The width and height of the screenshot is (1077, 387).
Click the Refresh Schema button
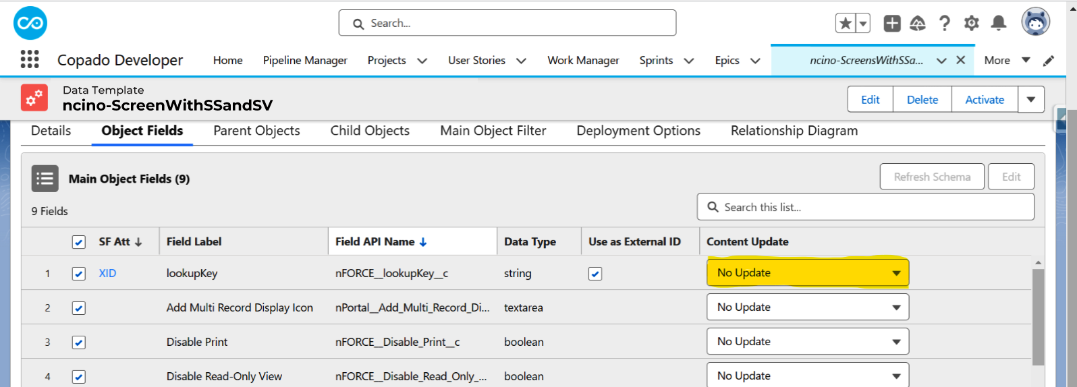(x=932, y=177)
